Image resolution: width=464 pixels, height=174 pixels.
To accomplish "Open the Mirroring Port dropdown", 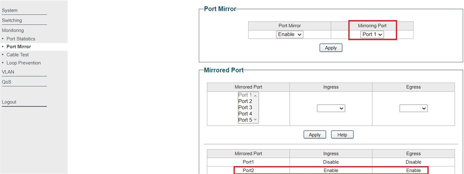I will click(x=372, y=34).
